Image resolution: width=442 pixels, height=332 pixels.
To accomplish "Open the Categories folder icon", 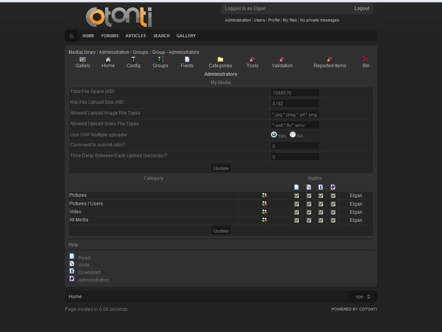I will 220,59.
